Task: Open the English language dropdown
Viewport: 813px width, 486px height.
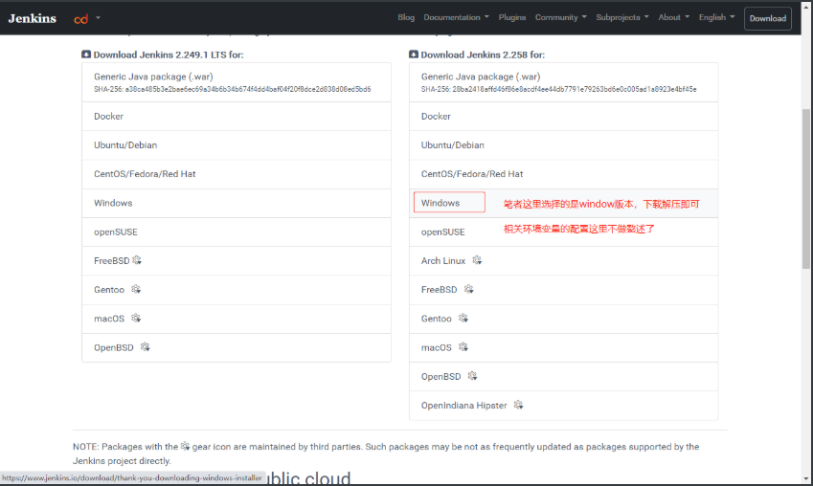Action: tap(716, 17)
